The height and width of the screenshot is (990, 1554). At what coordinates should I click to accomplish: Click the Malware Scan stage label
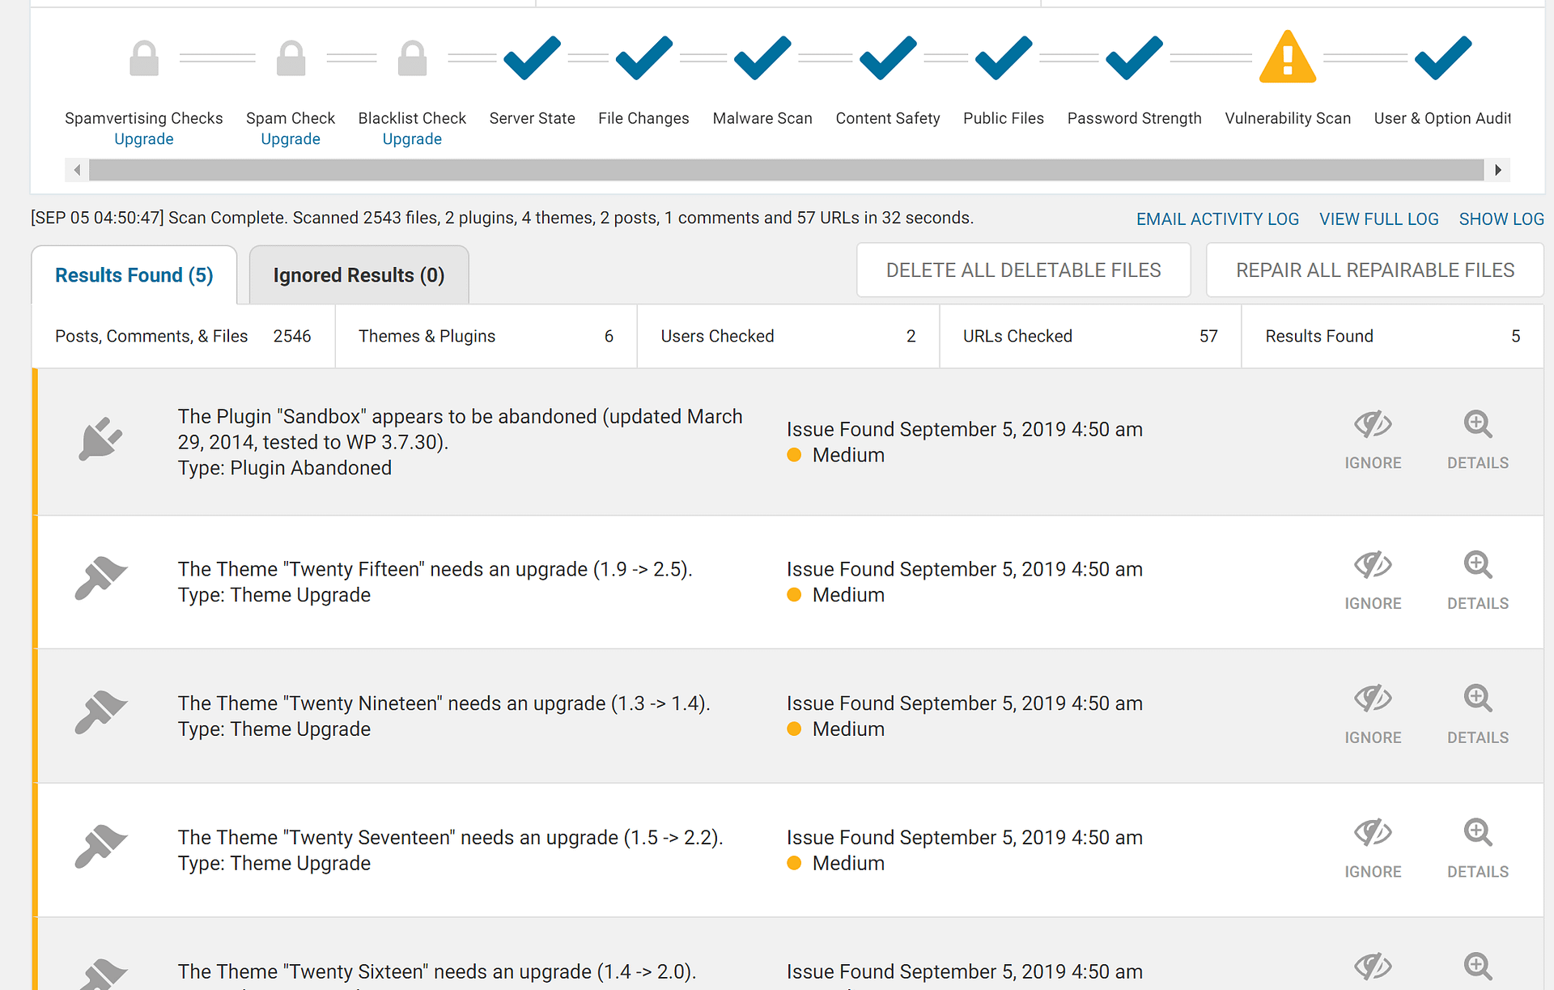(x=762, y=118)
